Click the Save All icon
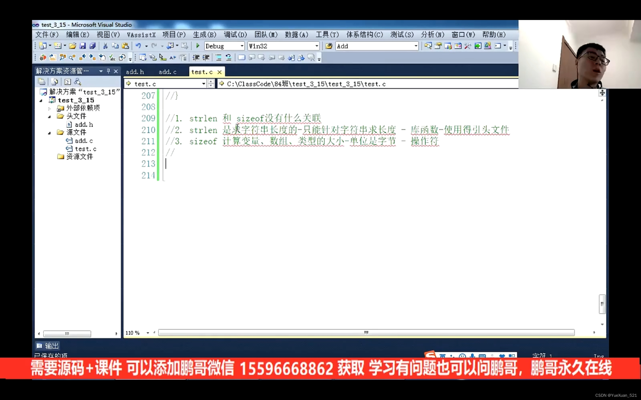This screenshot has width=641, height=400. pyautogui.click(x=92, y=46)
